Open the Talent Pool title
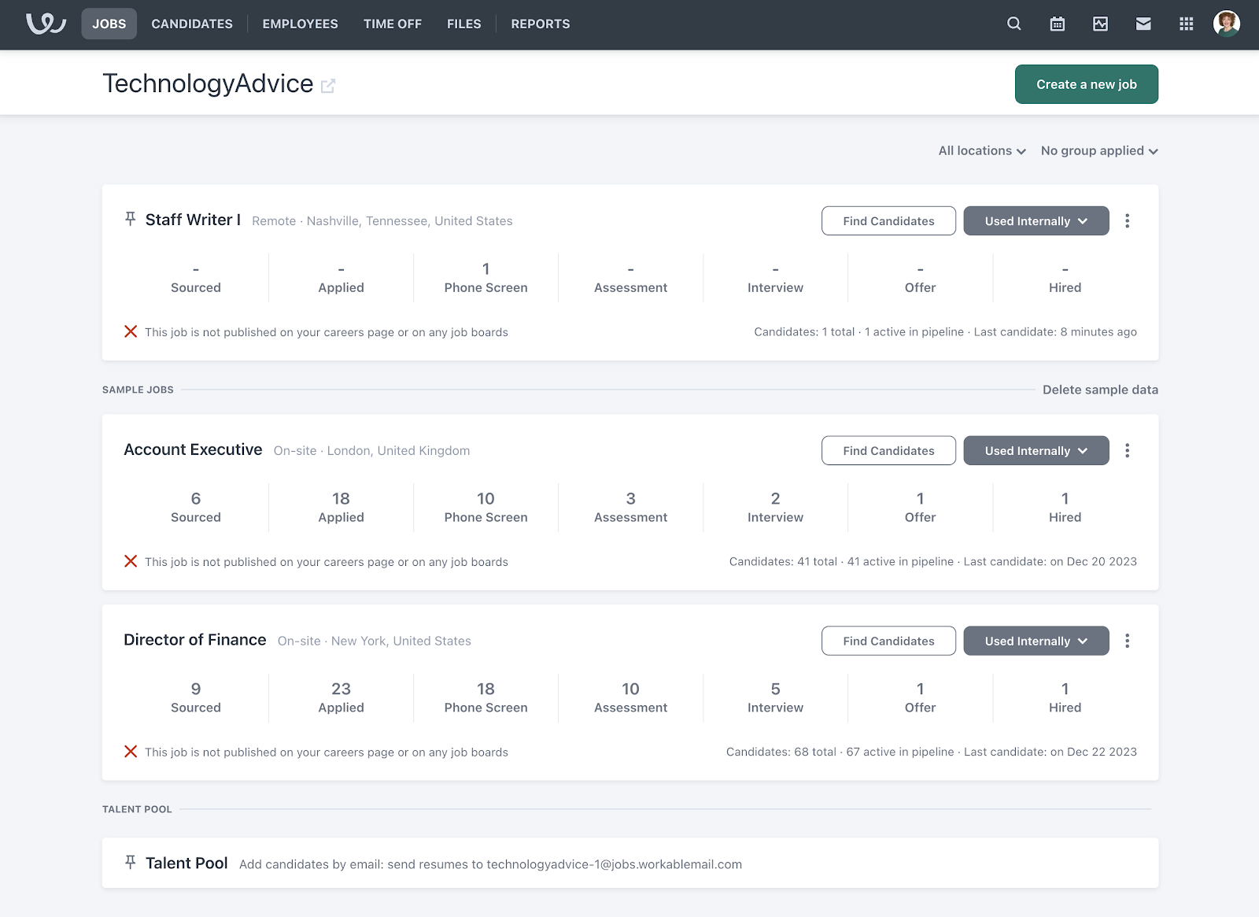1259x917 pixels. click(186, 863)
